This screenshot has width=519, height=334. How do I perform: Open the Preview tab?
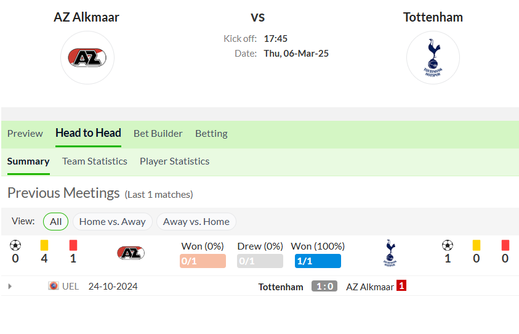[25, 134]
